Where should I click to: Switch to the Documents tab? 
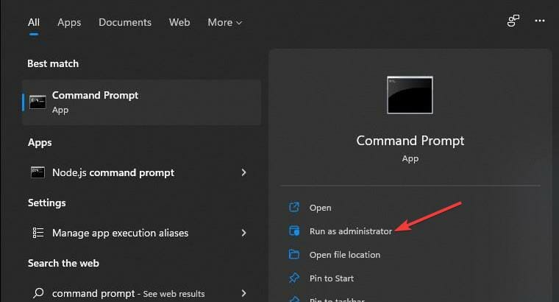(125, 22)
